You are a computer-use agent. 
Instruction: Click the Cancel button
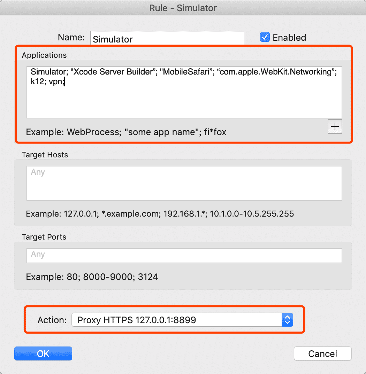[322, 353]
